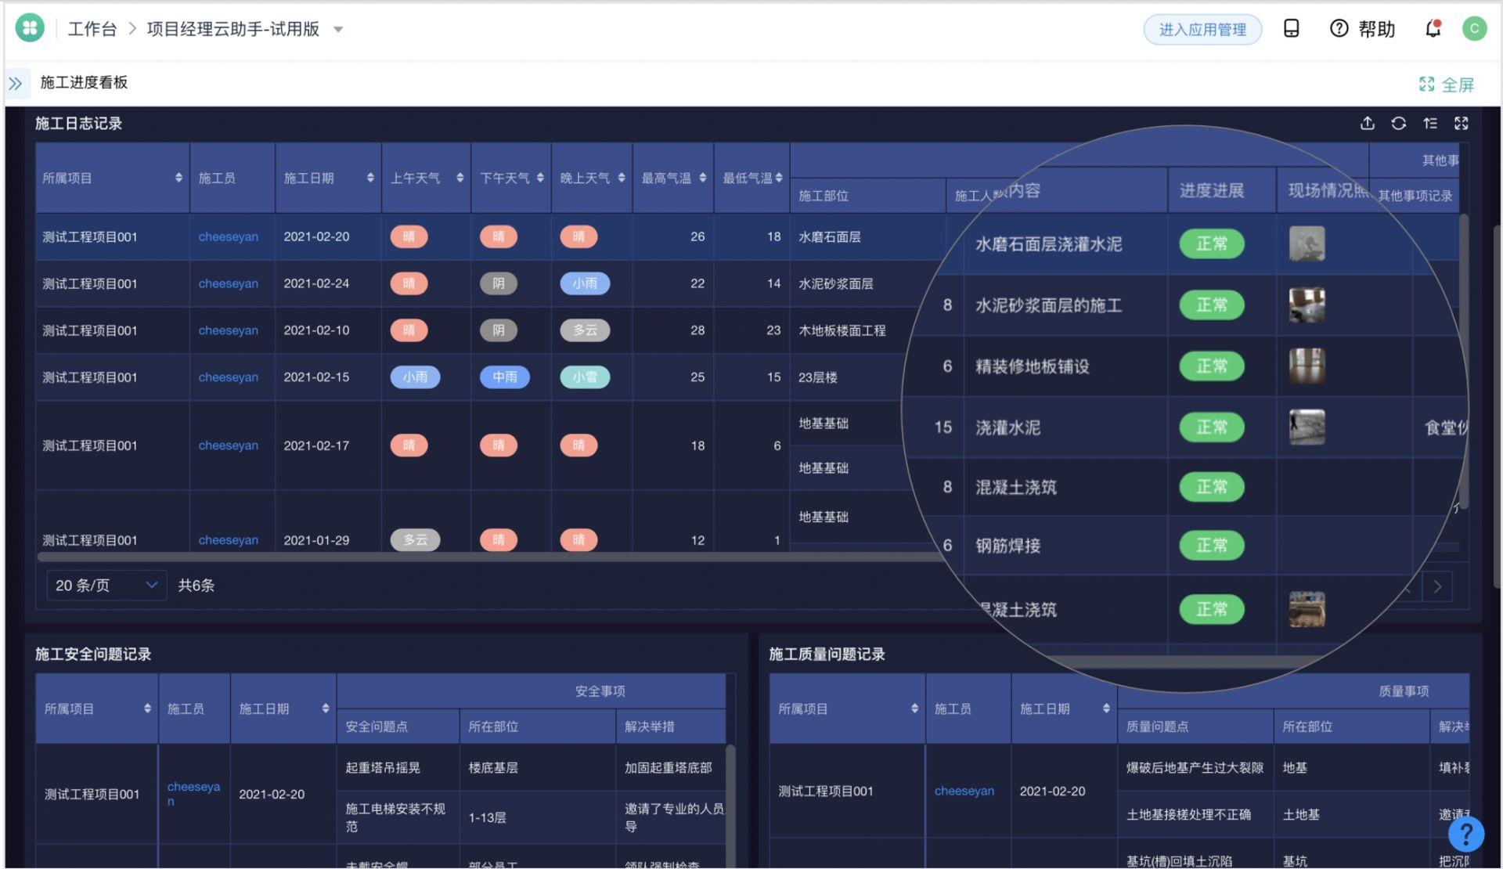Viewport: 1503px width, 869px height.
Task: Open the green C user avatar
Action: click(x=1474, y=29)
